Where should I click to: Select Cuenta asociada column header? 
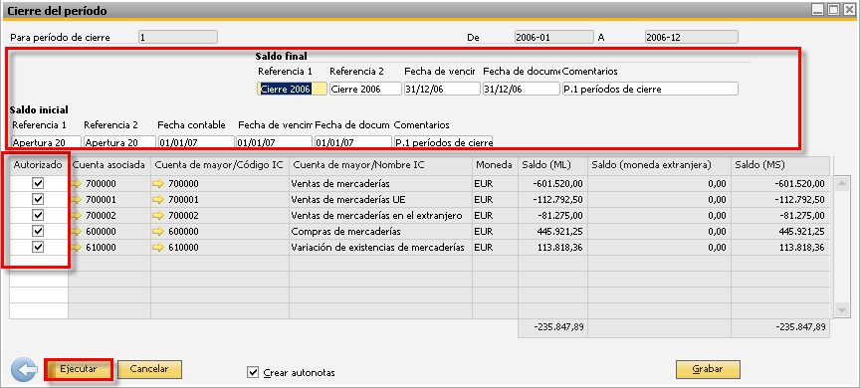pyautogui.click(x=109, y=165)
